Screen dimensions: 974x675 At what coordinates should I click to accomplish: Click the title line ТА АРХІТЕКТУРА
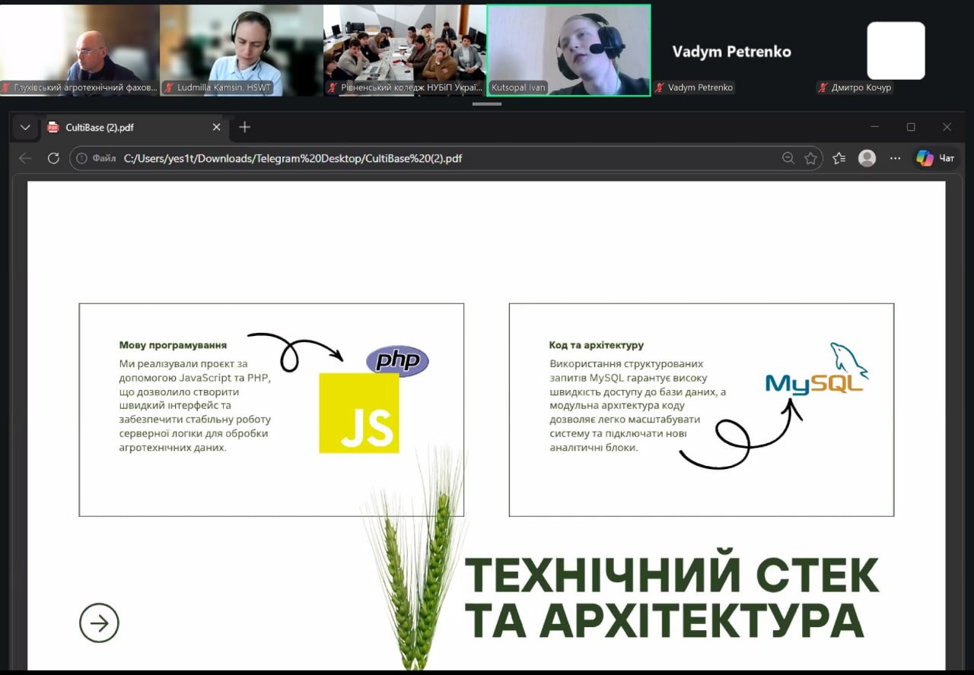tap(664, 620)
